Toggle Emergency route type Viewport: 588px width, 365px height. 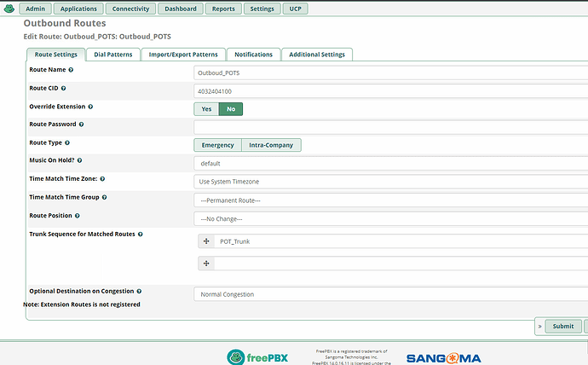pos(218,145)
